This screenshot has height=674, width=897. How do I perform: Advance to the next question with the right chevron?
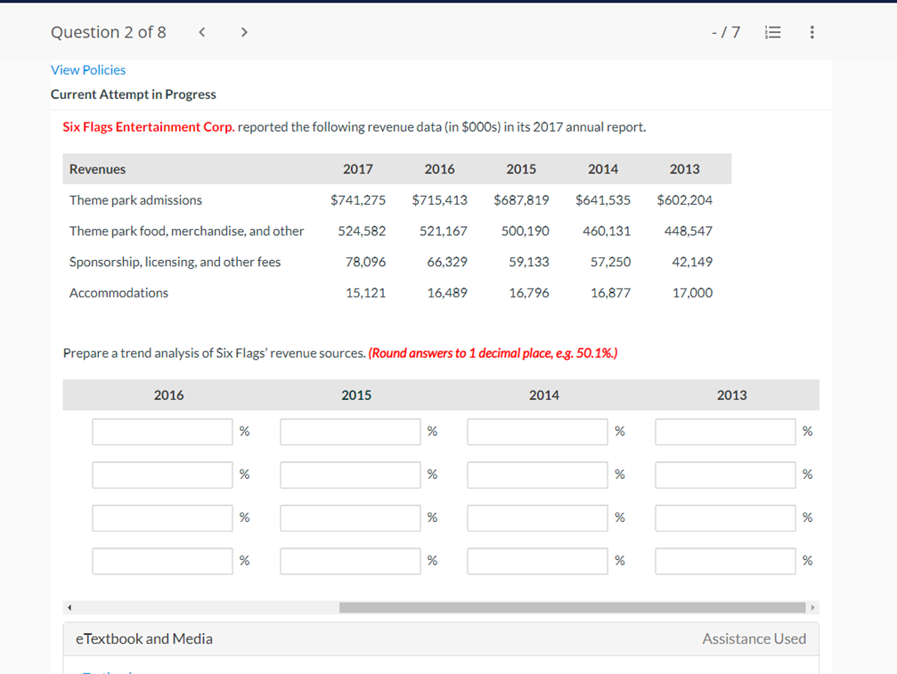pyautogui.click(x=243, y=31)
